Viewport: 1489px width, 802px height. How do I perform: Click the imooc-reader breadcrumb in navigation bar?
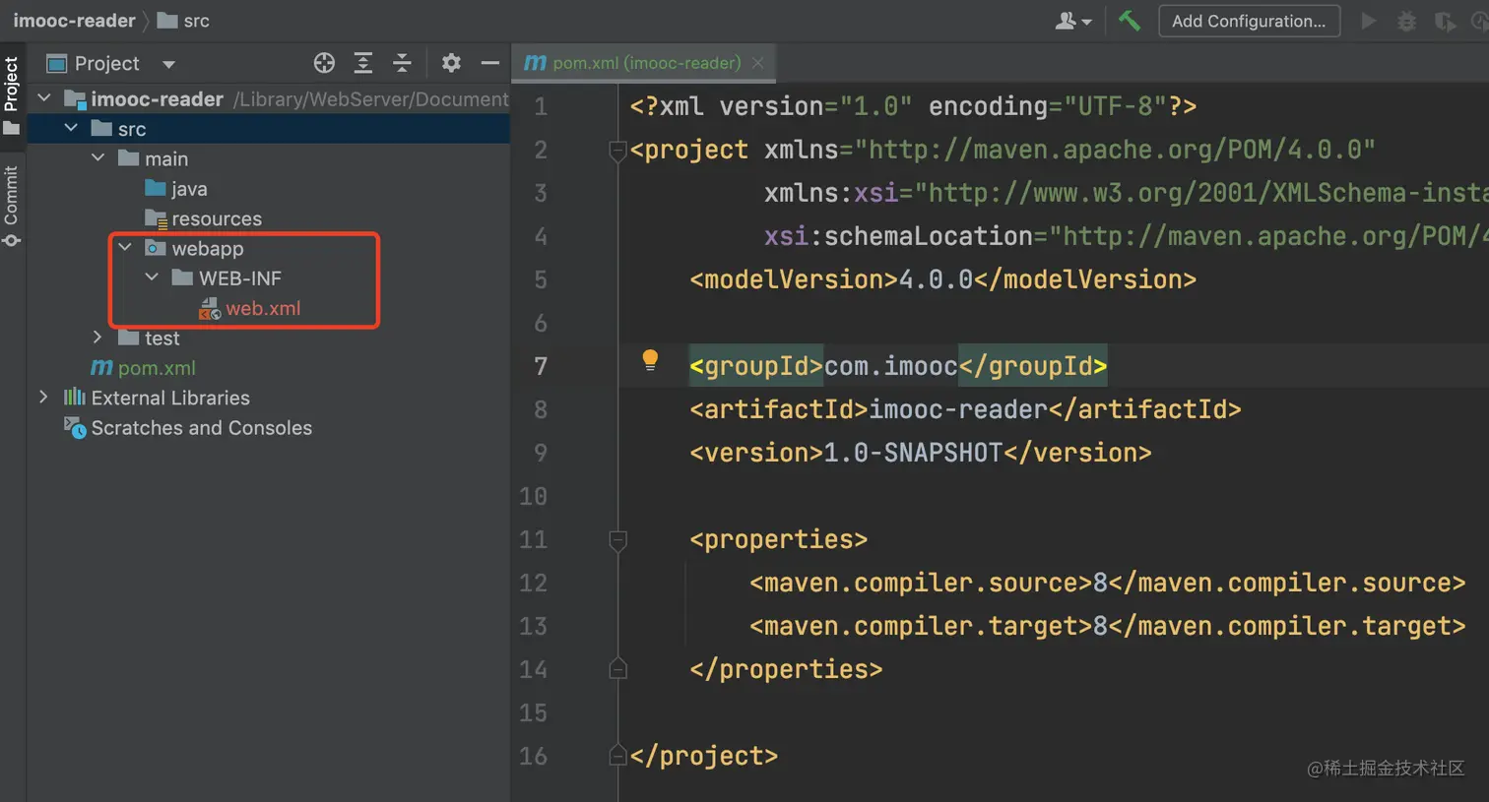coord(74,21)
